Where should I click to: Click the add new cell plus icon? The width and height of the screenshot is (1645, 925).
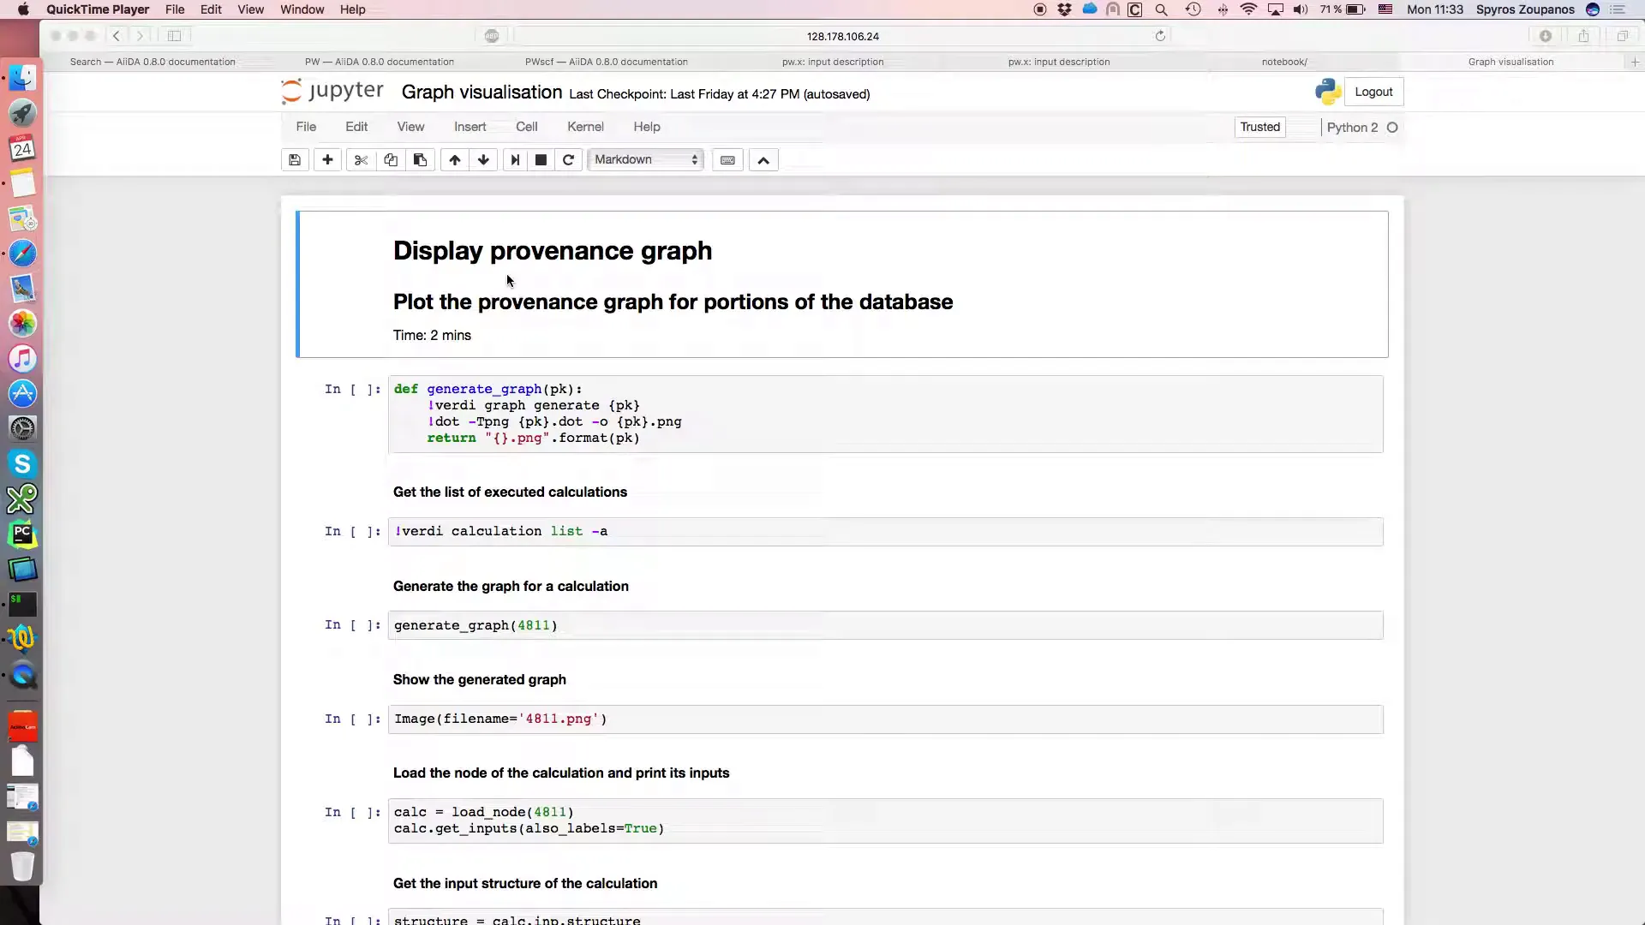click(326, 159)
